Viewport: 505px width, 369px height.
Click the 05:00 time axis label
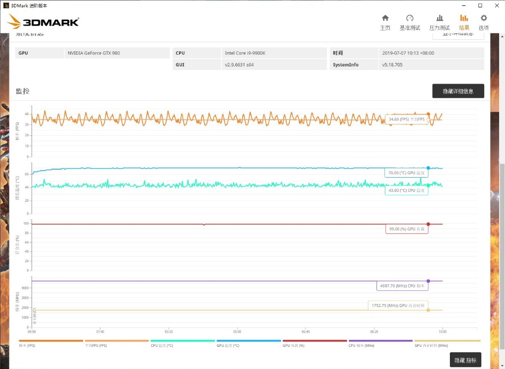pyautogui.click(x=237, y=332)
